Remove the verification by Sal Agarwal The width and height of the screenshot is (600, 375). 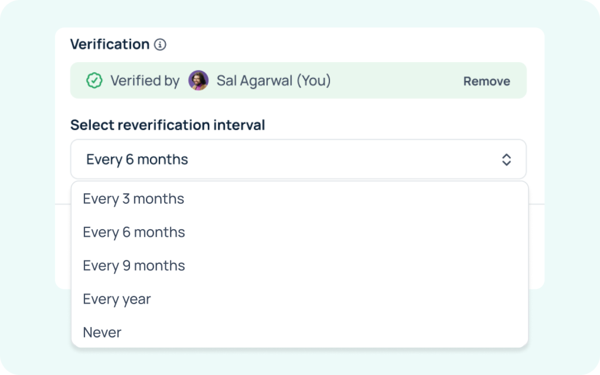click(486, 81)
